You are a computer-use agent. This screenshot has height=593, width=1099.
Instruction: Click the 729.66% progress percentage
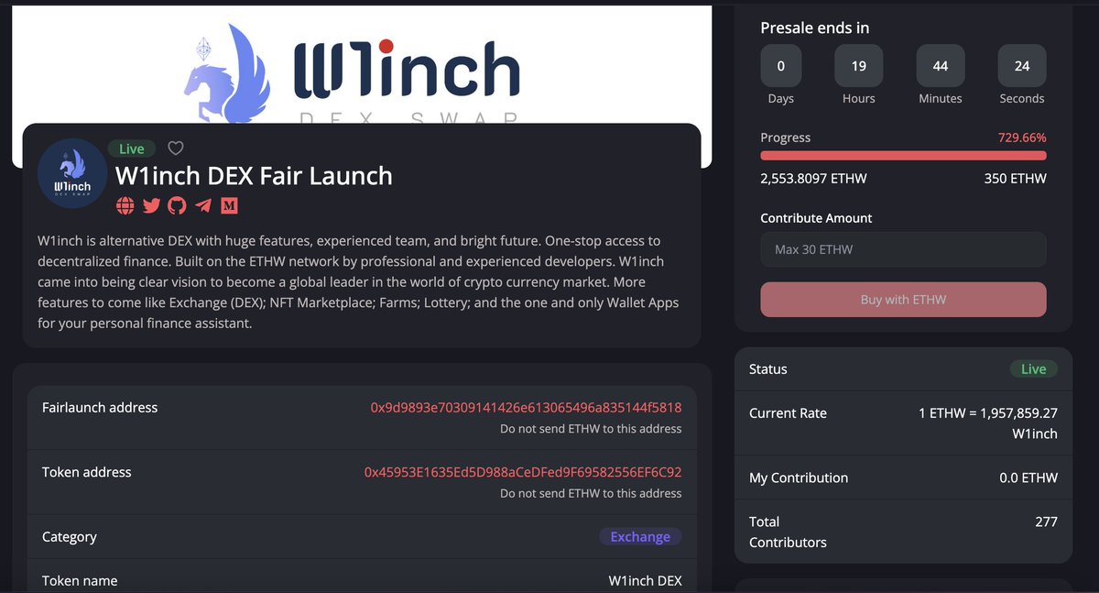[x=1022, y=137]
